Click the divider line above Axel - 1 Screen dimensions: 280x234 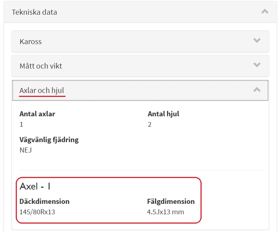click(140, 170)
